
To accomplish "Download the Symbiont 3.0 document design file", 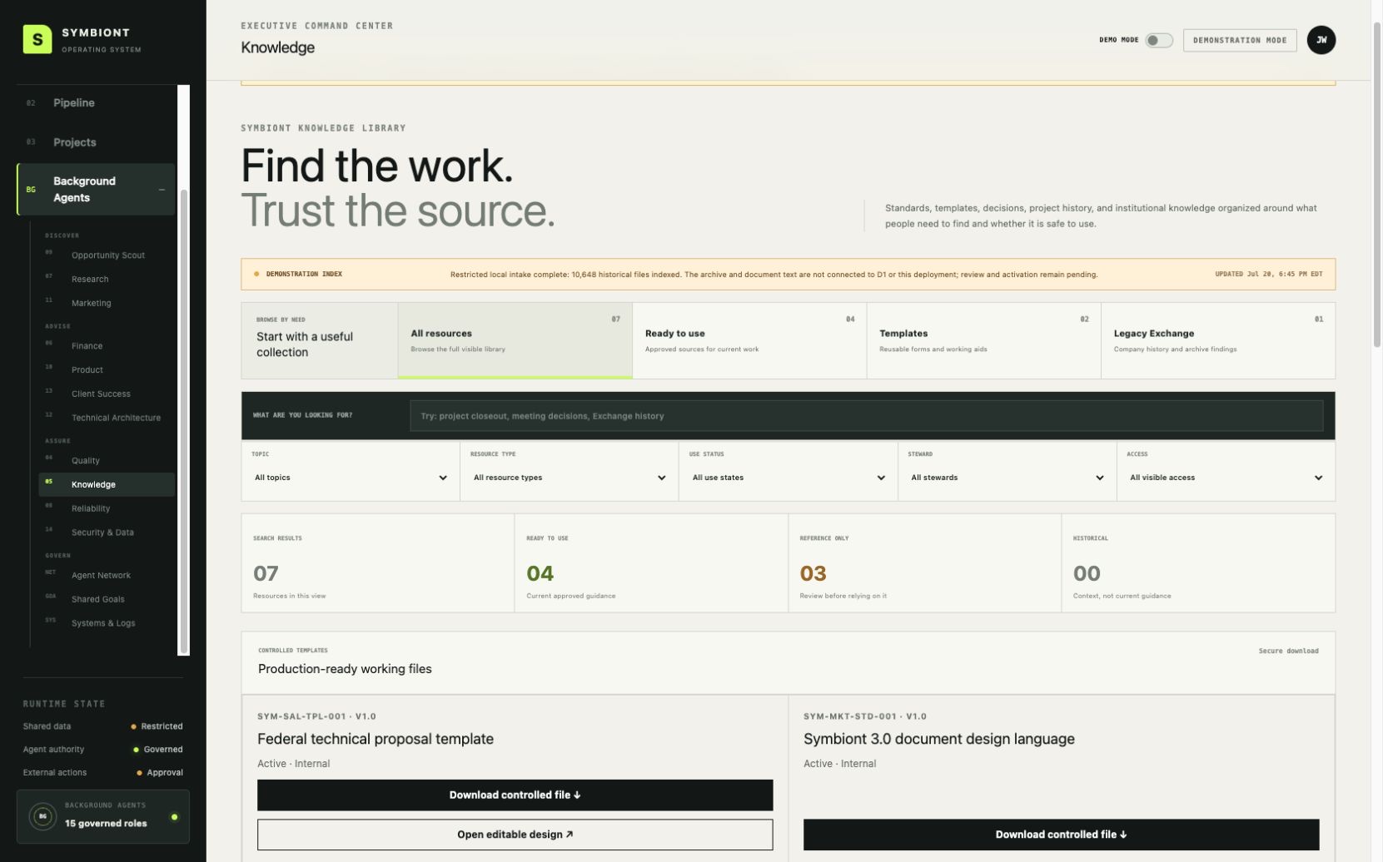I will (x=1061, y=835).
